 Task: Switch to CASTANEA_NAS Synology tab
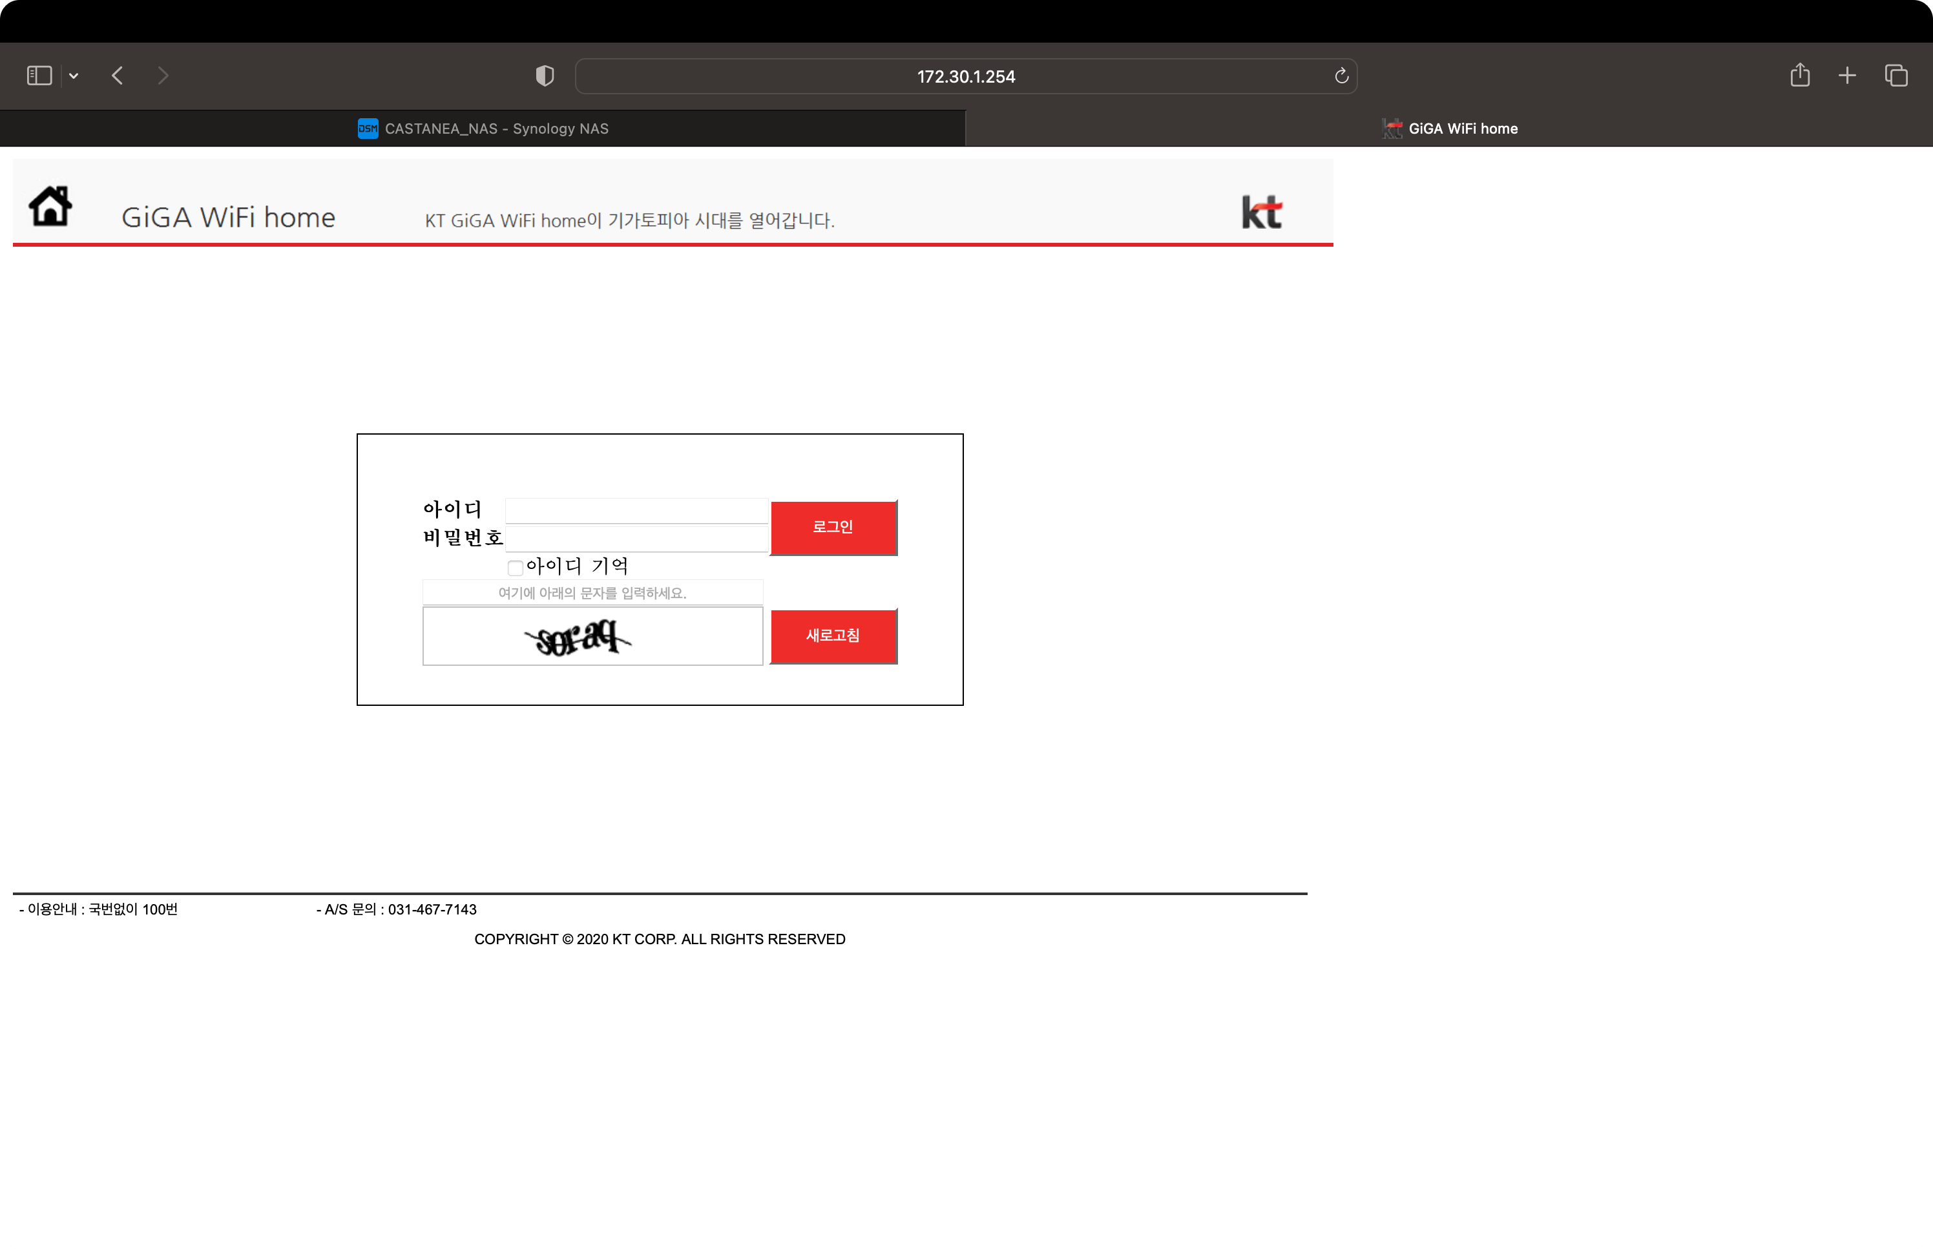point(483,128)
